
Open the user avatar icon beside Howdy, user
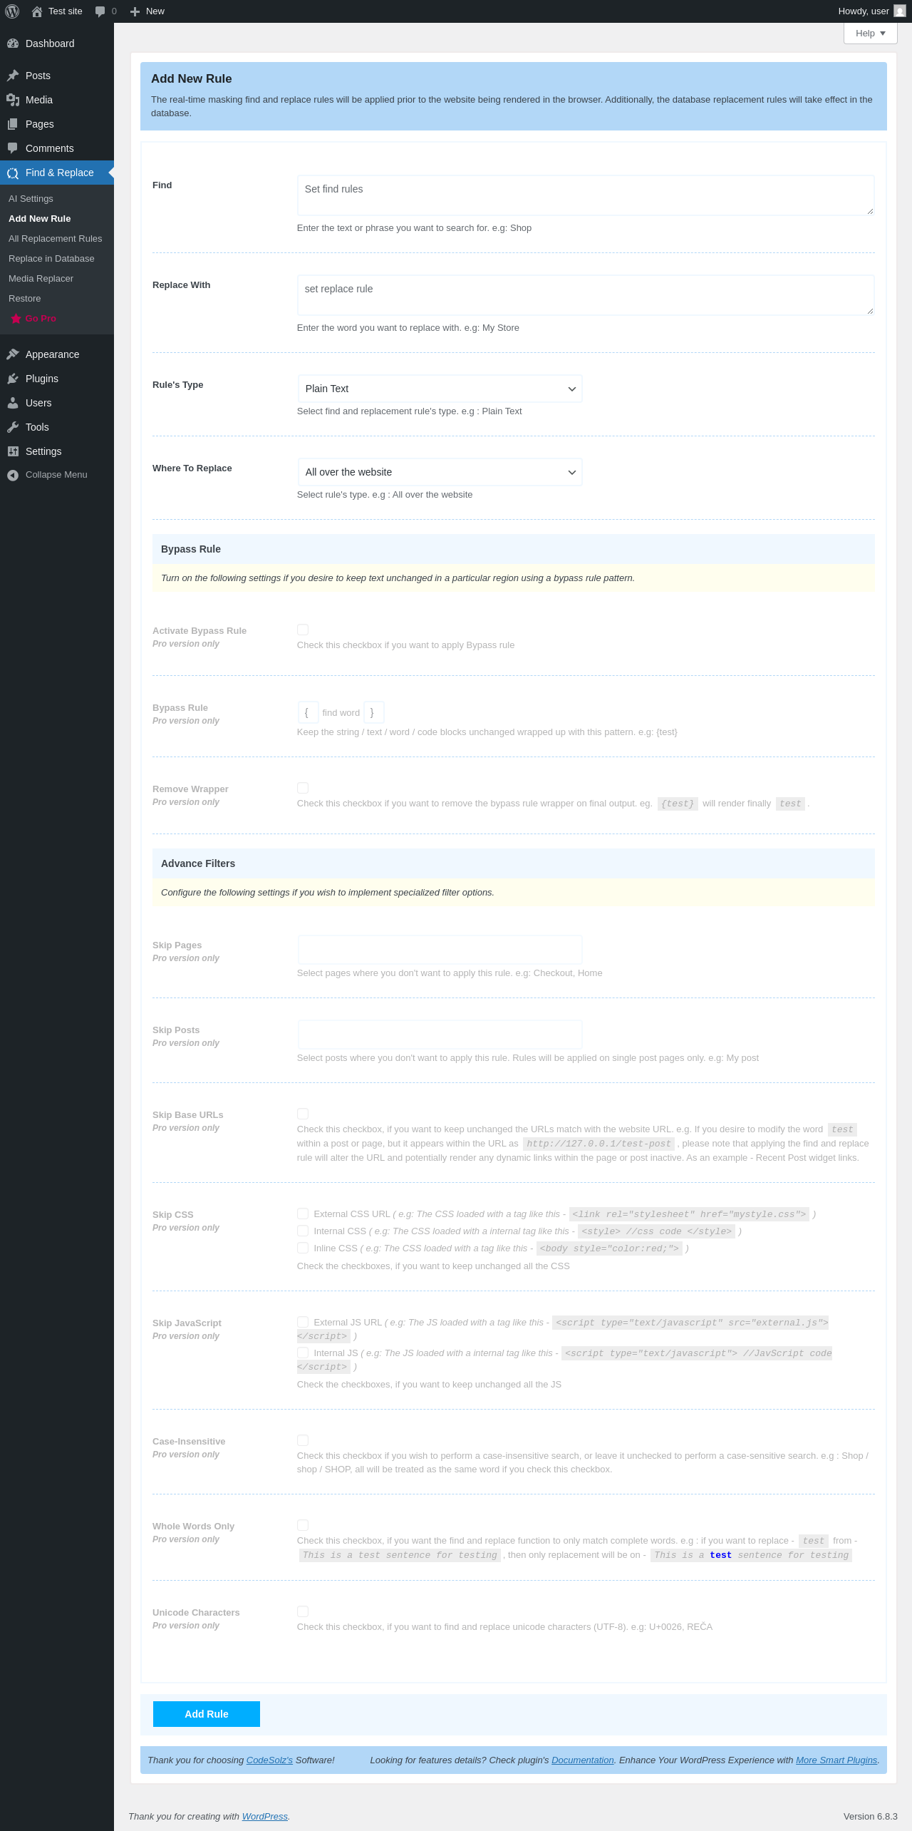pyautogui.click(x=900, y=11)
